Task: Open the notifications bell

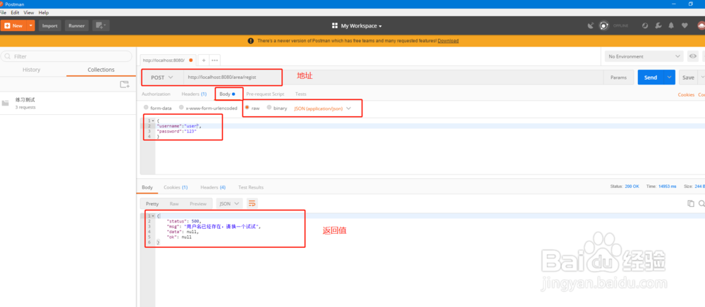Action: [671, 26]
